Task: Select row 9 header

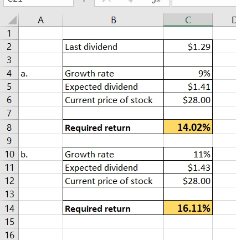Action: click(9, 141)
